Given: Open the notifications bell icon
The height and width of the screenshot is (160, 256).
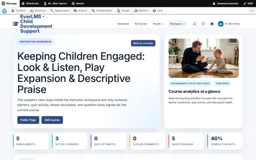Looking at the screenshot, I should click(x=195, y=24).
